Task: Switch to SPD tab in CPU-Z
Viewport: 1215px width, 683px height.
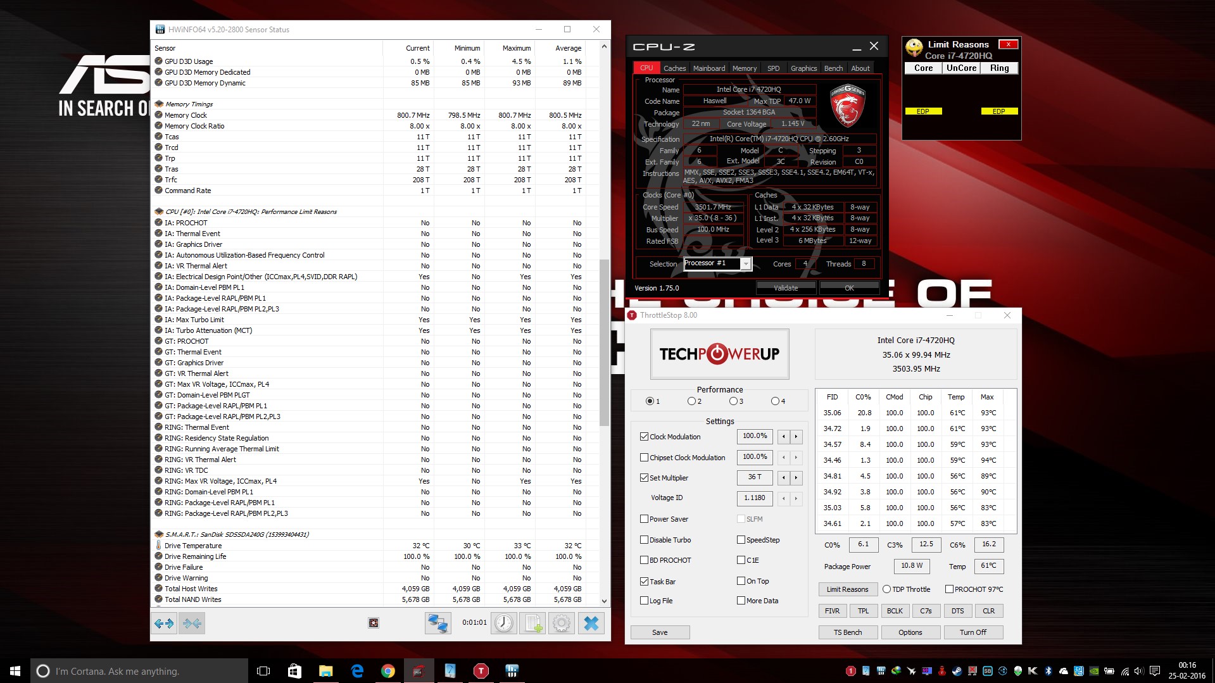Action: tap(773, 68)
